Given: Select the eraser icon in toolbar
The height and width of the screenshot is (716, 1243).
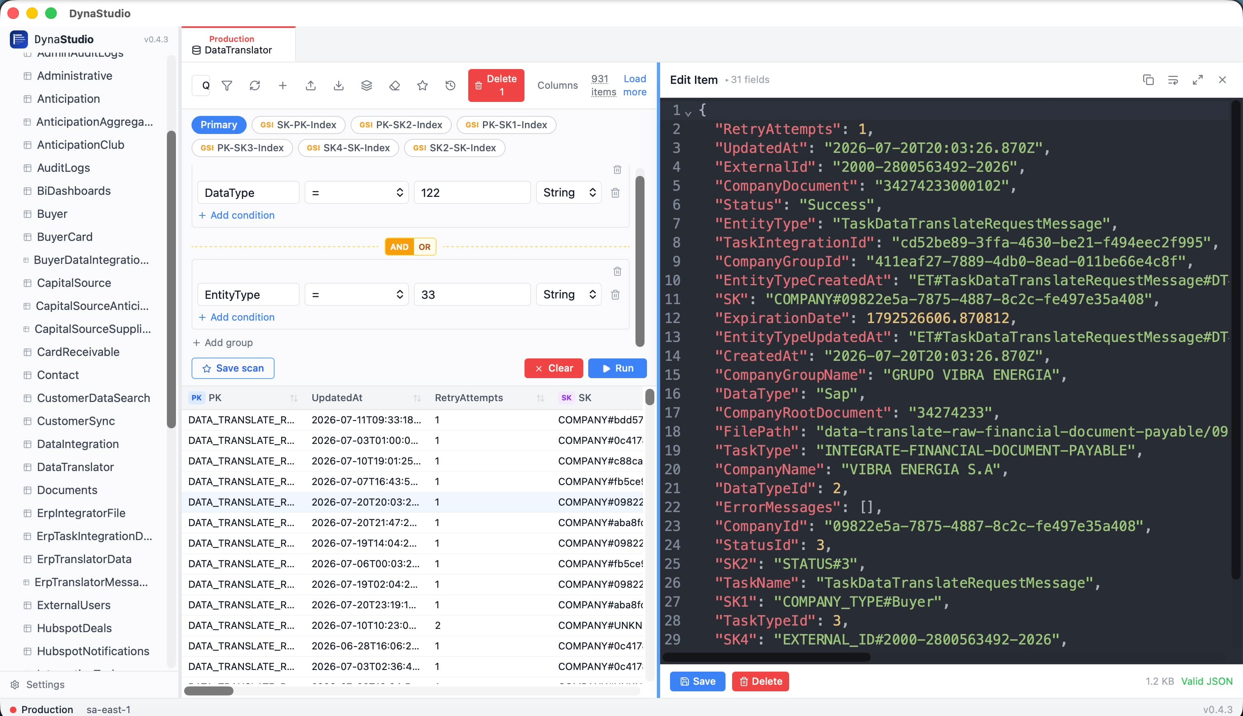Looking at the screenshot, I should click(394, 85).
